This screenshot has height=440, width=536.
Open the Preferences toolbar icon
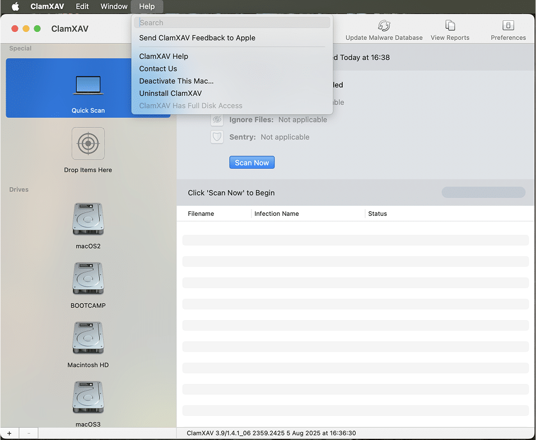pos(508,25)
